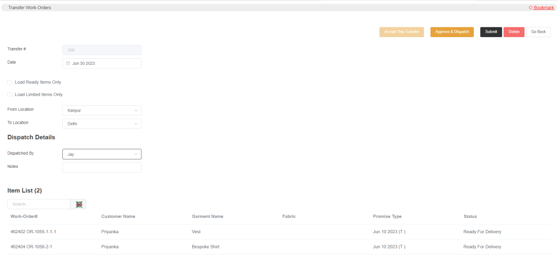Select work-order 462404 OR-1056-2-1
The height and width of the screenshot is (255, 559).
coord(31,247)
